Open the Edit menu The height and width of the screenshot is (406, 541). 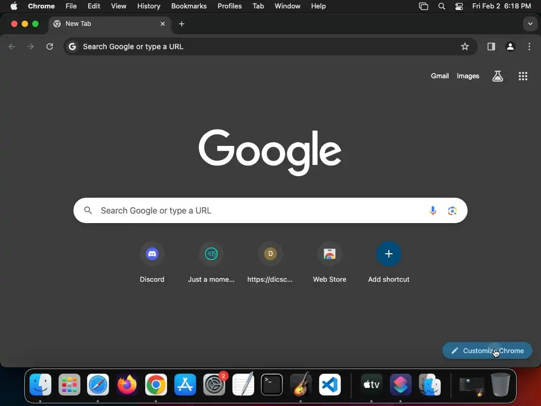pos(94,6)
